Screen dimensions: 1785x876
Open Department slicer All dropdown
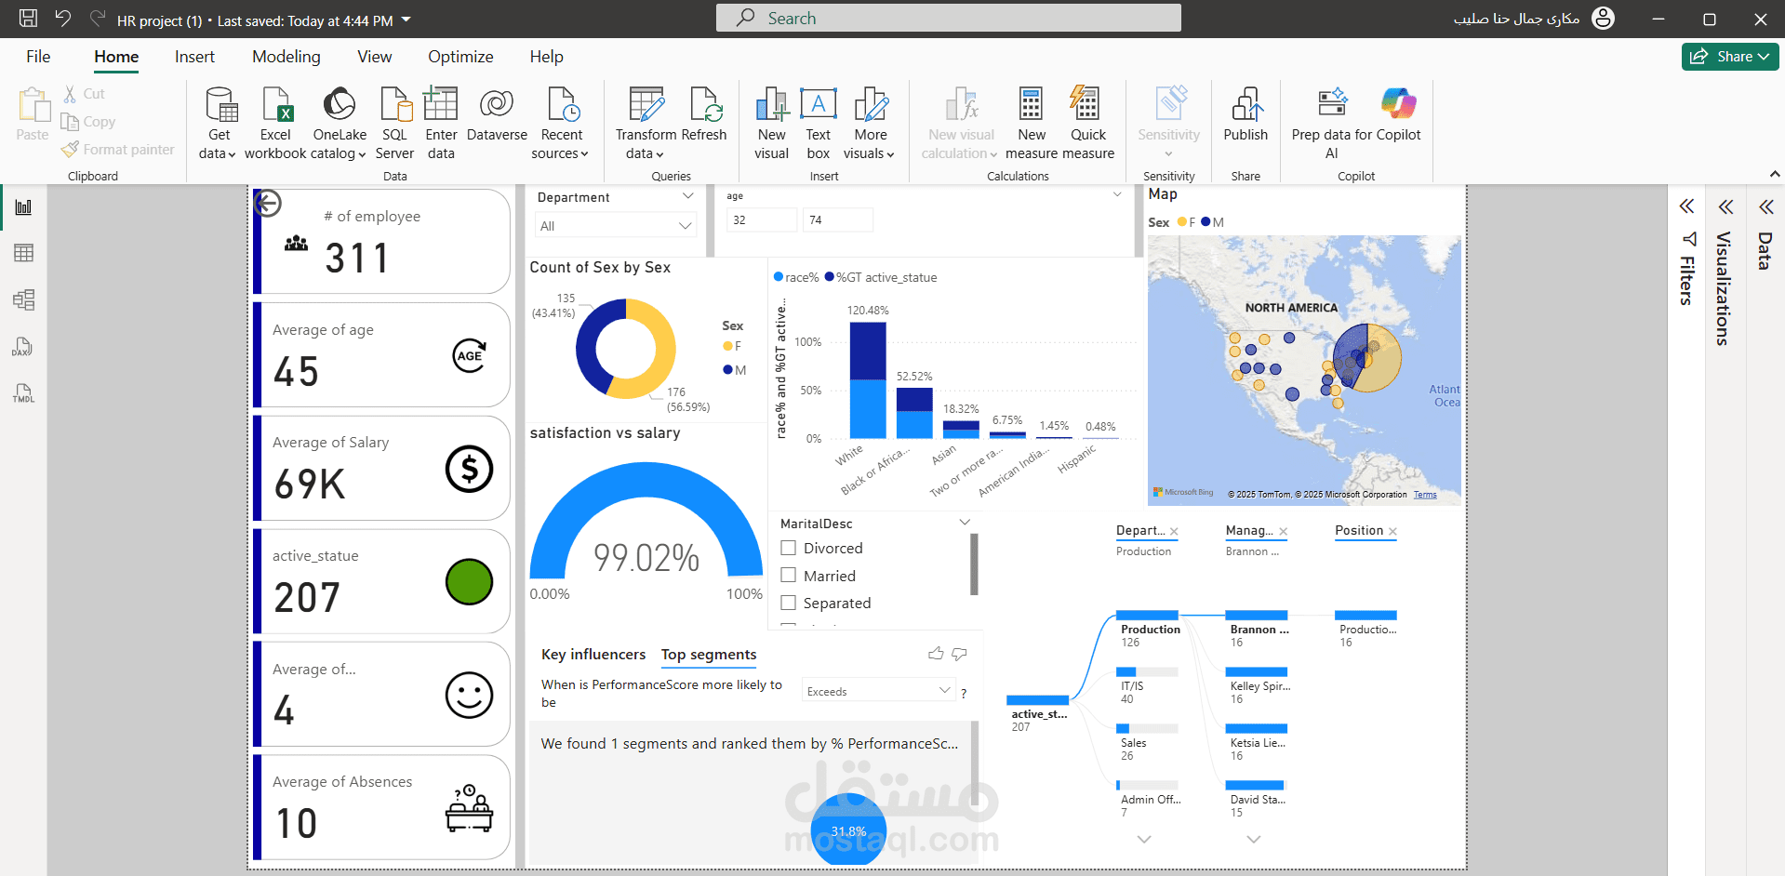[615, 225]
